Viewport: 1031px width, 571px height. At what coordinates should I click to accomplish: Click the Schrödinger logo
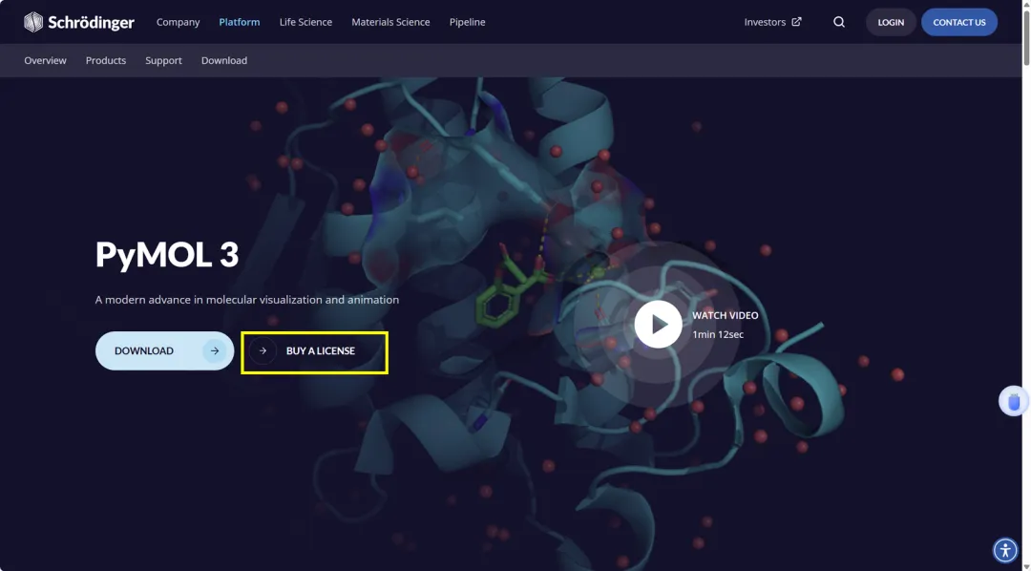(79, 22)
